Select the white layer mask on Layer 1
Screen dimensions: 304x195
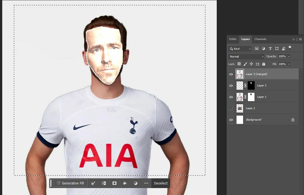pos(251,97)
